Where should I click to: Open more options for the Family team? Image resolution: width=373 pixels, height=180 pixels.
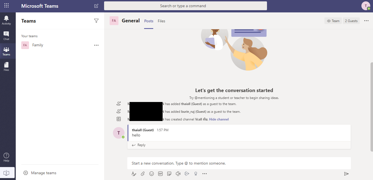[x=96, y=45]
